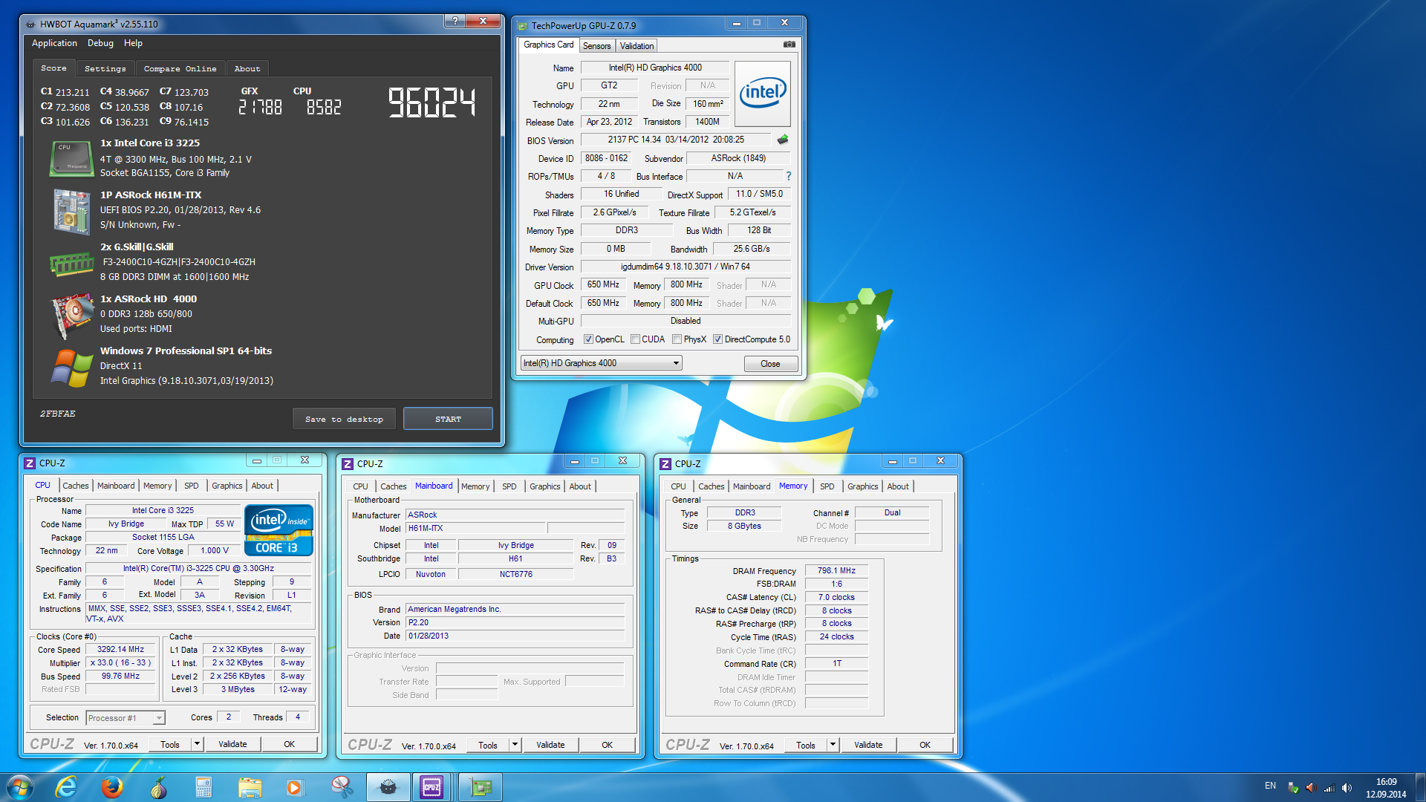Launch Internet Explorer from taskbar

tap(66, 787)
